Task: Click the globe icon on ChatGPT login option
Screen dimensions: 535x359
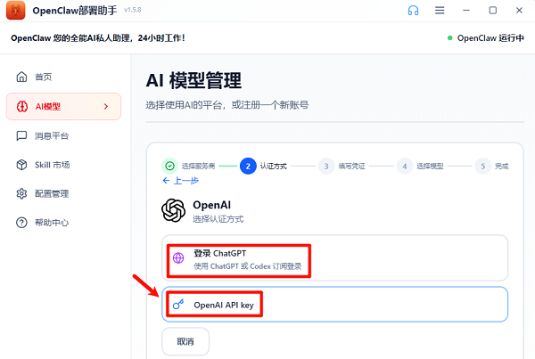Action: click(x=178, y=258)
